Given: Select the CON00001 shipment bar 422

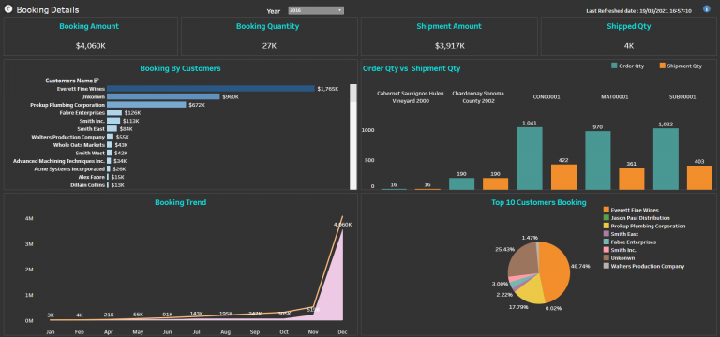Looking at the screenshot, I should pyautogui.click(x=563, y=177).
